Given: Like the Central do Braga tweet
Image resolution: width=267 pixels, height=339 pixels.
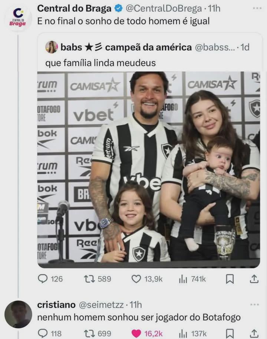Looking at the screenshot, I should click(136, 279).
